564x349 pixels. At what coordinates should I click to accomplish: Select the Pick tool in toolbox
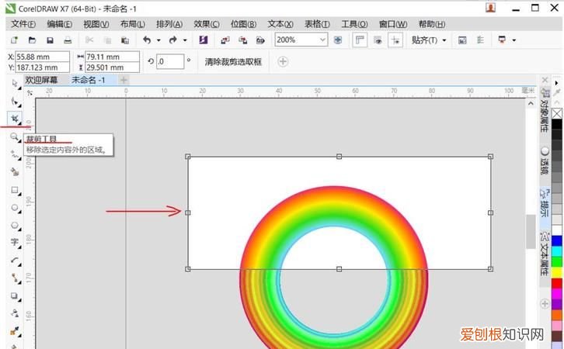15,83
